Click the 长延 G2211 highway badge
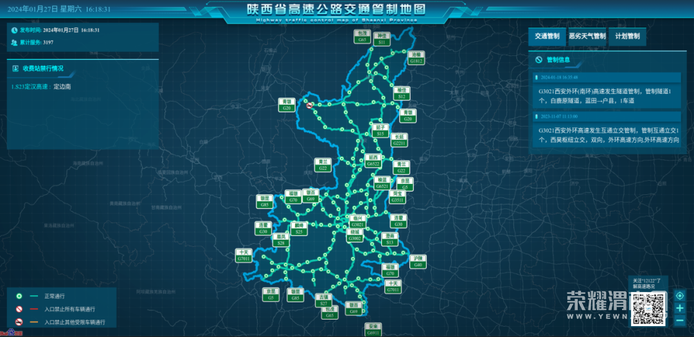The height and width of the screenshot is (337, 694). click(399, 140)
